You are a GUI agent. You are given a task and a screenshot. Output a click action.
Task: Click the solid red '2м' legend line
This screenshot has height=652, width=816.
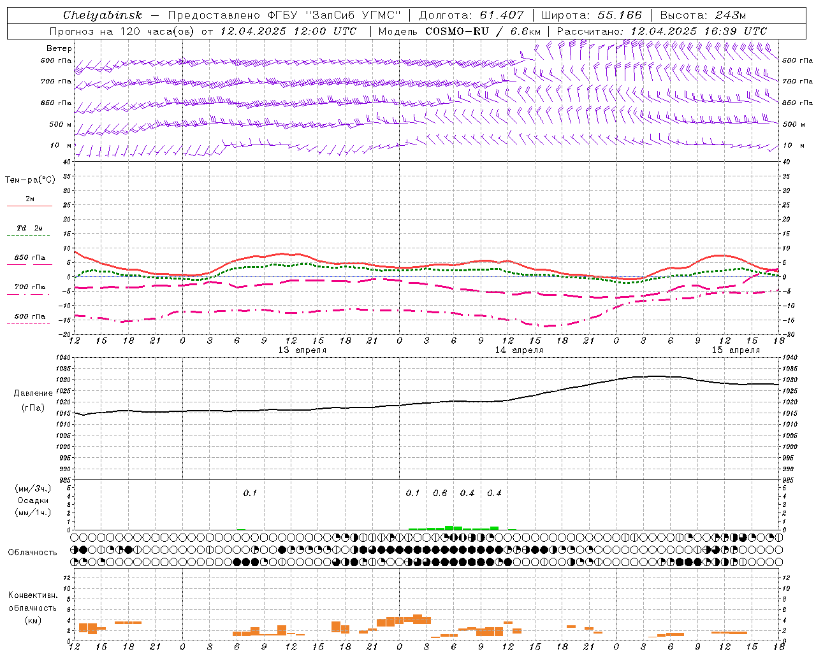point(29,206)
